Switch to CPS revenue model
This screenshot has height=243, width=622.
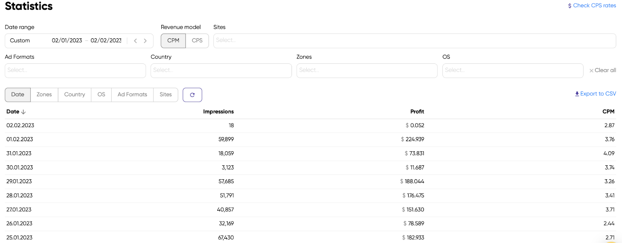coord(197,41)
